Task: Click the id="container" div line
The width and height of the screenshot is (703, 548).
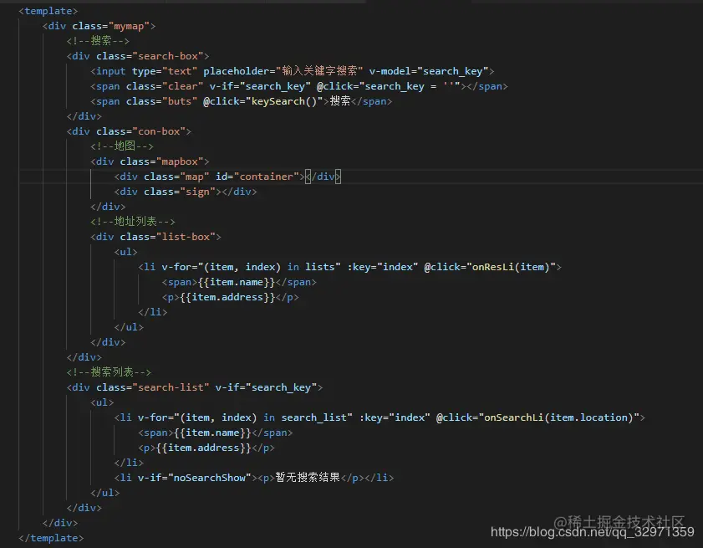Action: tap(227, 177)
